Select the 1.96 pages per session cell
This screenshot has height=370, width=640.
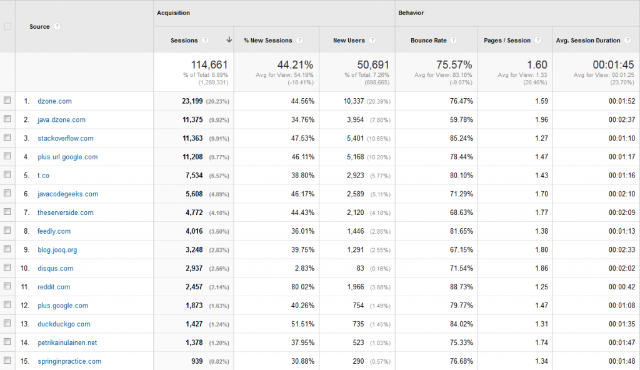pos(542,119)
